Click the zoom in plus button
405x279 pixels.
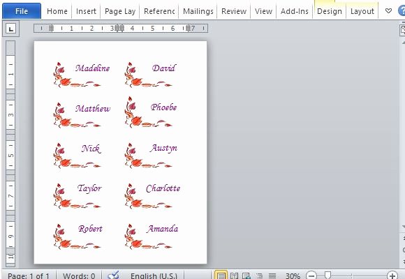tap(392, 276)
